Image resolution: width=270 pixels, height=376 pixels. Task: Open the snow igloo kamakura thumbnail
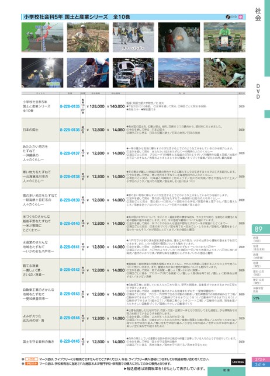tap(179, 37)
